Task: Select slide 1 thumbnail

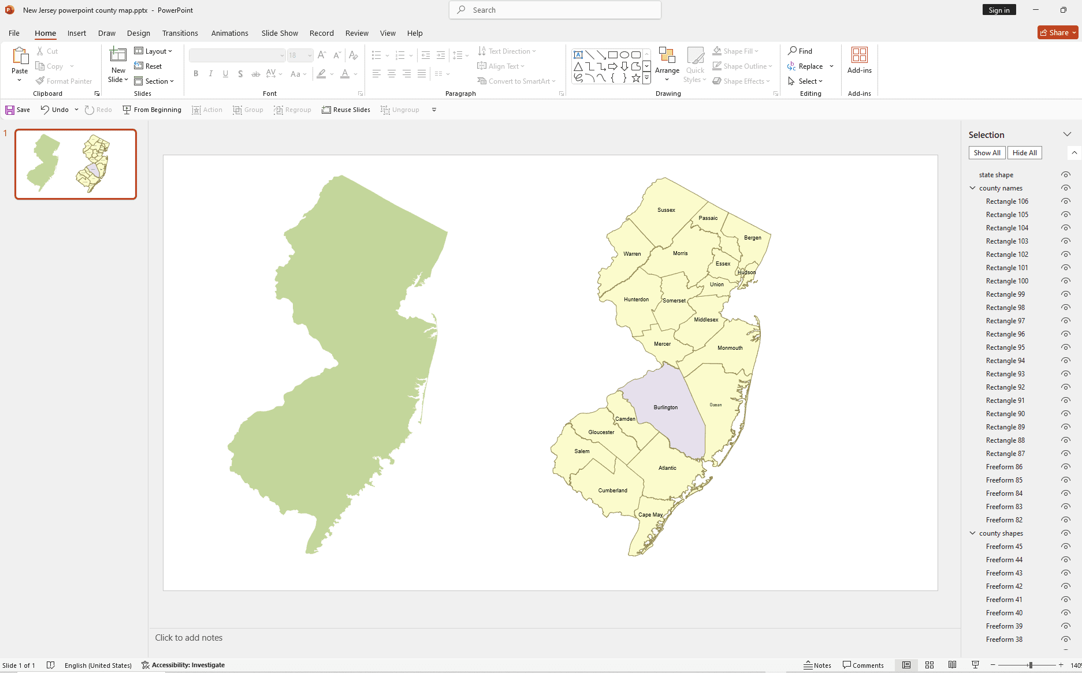Action: point(76,164)
